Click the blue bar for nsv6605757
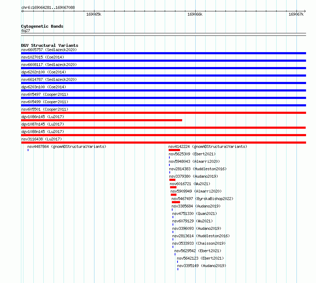The width and height of the screenshot is (316, 283). [163, 53]
